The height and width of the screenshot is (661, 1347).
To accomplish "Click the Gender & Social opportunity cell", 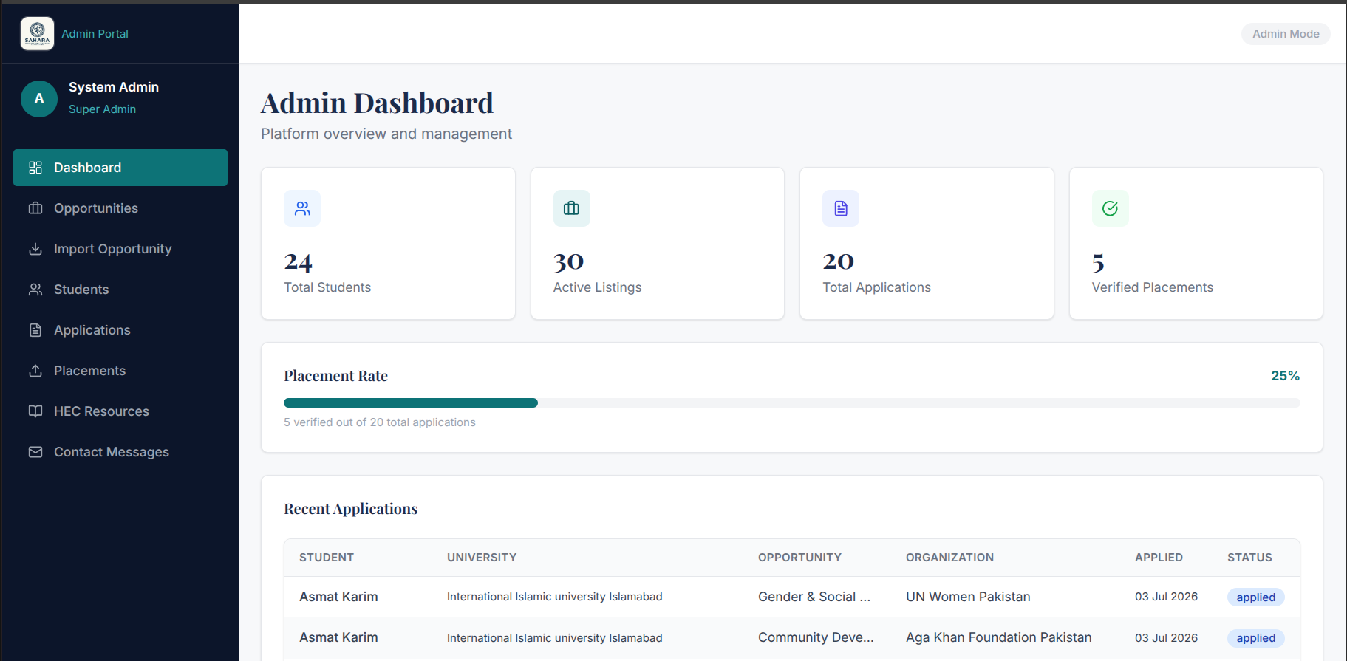I will click(814, 597).
